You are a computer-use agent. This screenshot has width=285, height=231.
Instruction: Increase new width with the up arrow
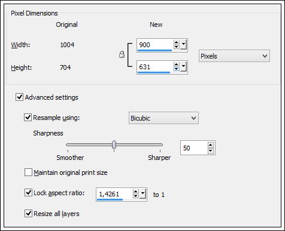(x=177, y=42)
